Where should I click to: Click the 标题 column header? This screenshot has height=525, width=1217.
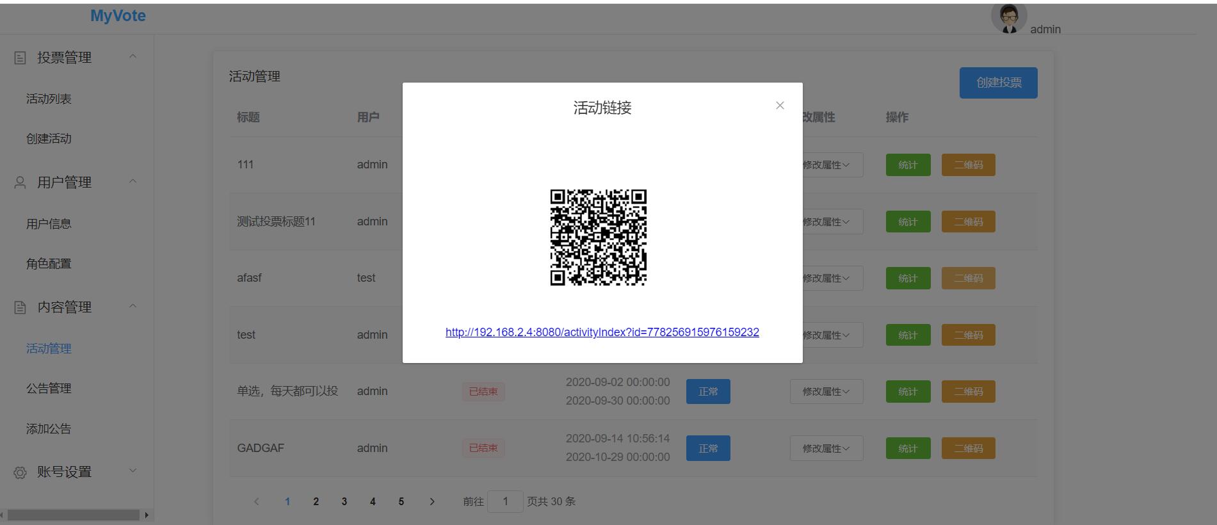[248, 117]
